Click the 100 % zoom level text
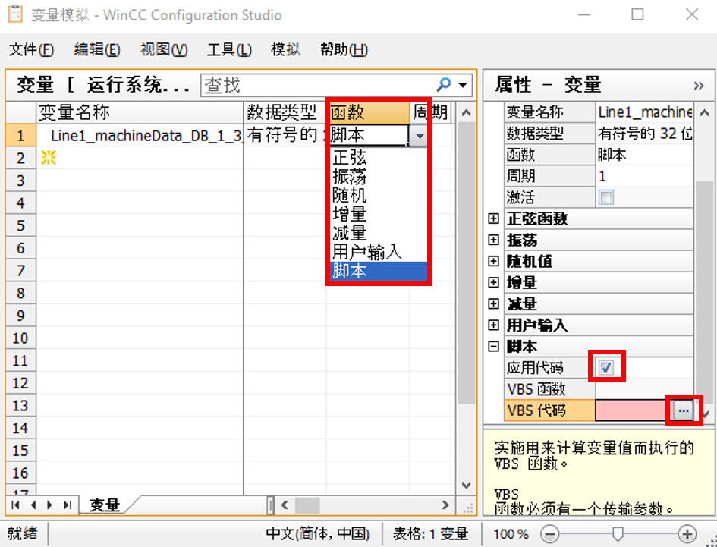This screenshot has height=547, width=717. [511, 534]
